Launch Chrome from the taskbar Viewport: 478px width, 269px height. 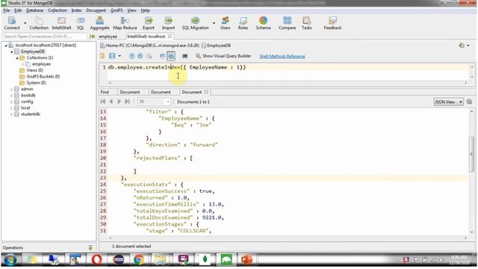click(x=139, y=260)
